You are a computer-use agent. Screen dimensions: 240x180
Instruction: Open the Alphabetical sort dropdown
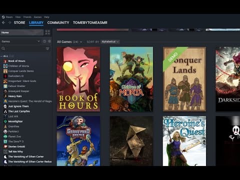click(x=110, y=41)
